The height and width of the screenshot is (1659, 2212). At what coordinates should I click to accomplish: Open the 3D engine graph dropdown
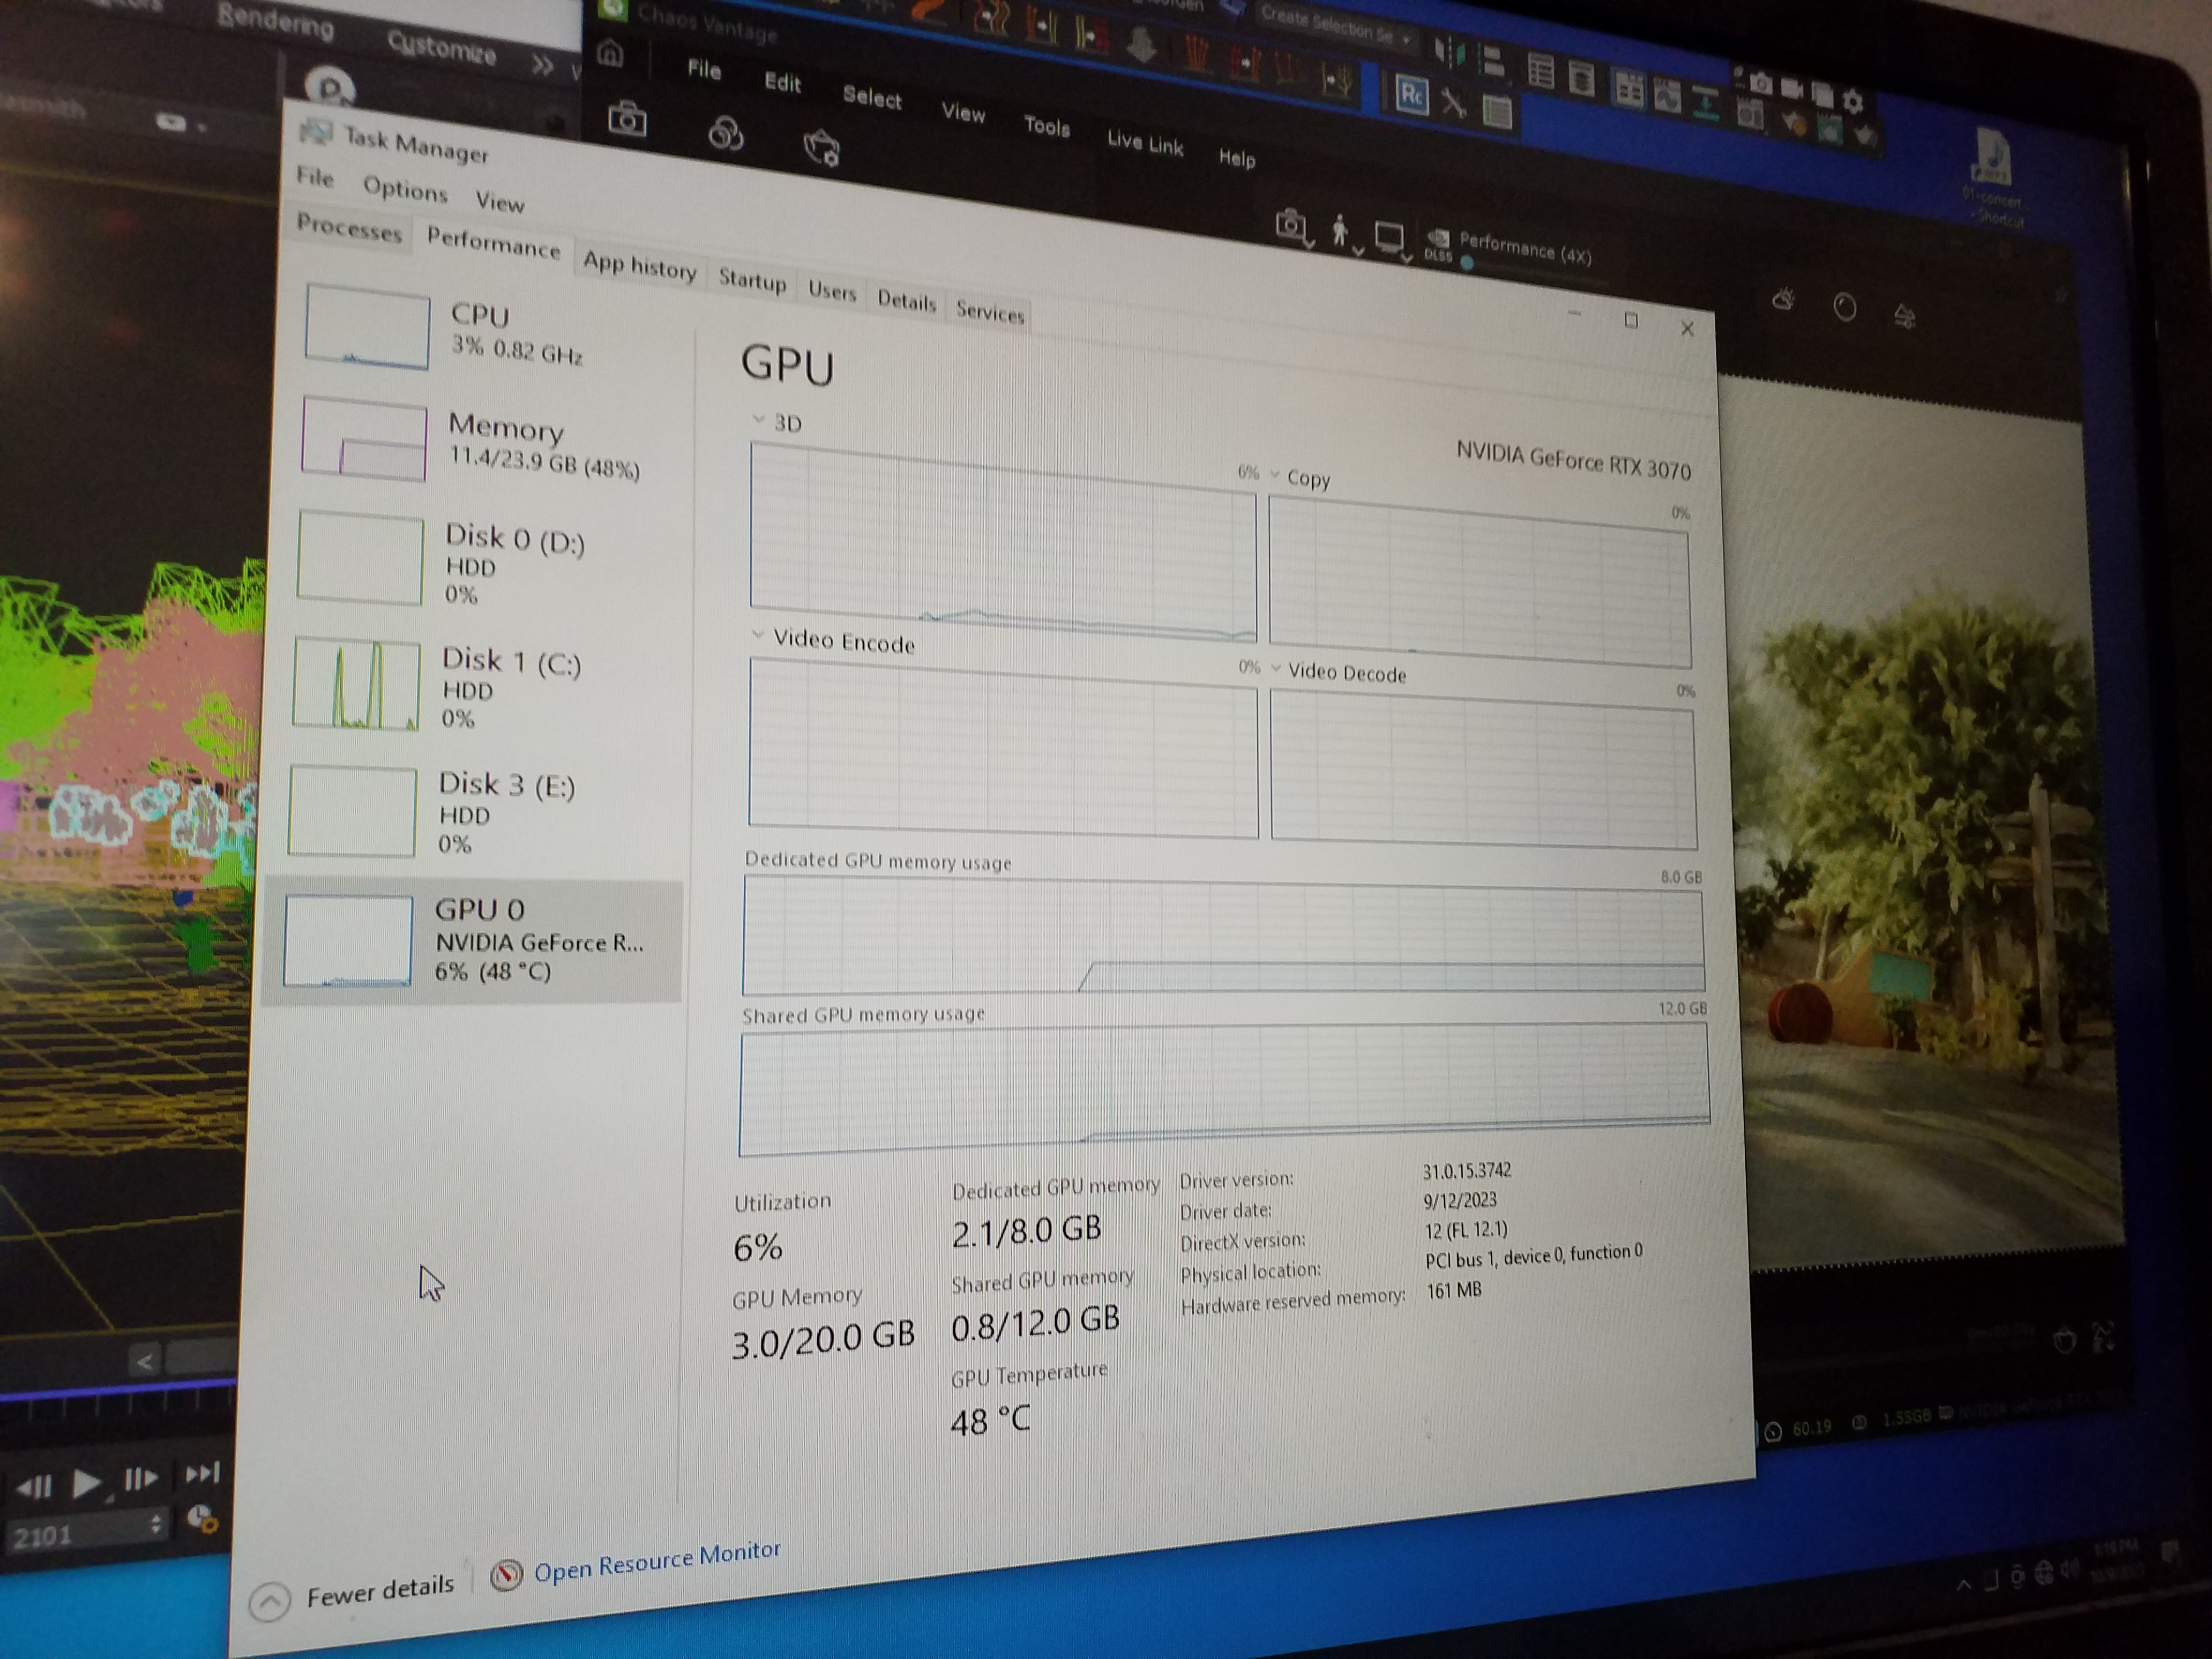779,422
